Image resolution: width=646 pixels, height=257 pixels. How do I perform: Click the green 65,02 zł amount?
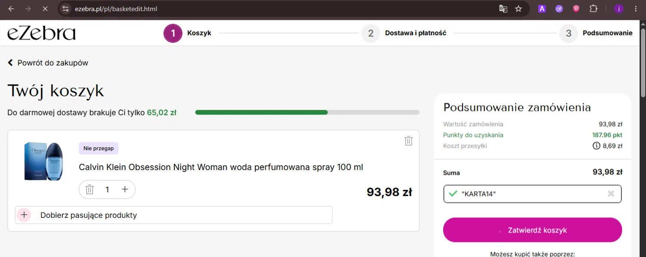(x=161, y=112)
